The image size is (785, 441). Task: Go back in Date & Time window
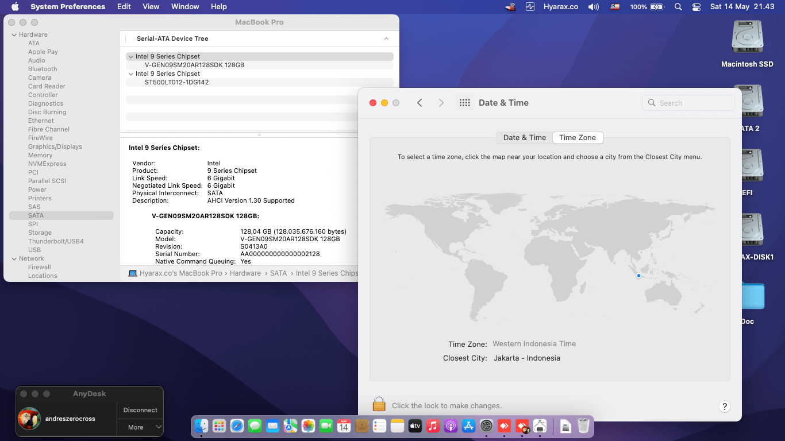[x=420, y=103]
